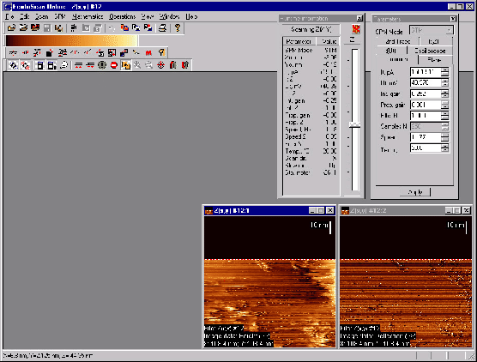
Task: Switch to the Oscilloscope tab
Action: pyautogui.click(x=430, y=51)
